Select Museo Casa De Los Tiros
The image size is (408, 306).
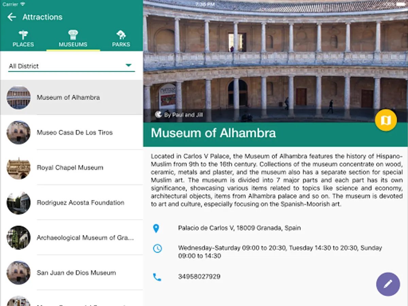[71, 132]
